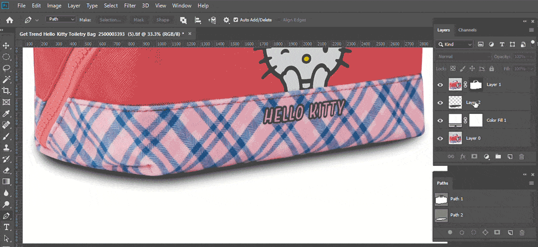Image resolution: width=538 pixels, height=247 pixels.
Task: Select the Path Selection tool
Action: pyautogui.click(x=6, y=238)
